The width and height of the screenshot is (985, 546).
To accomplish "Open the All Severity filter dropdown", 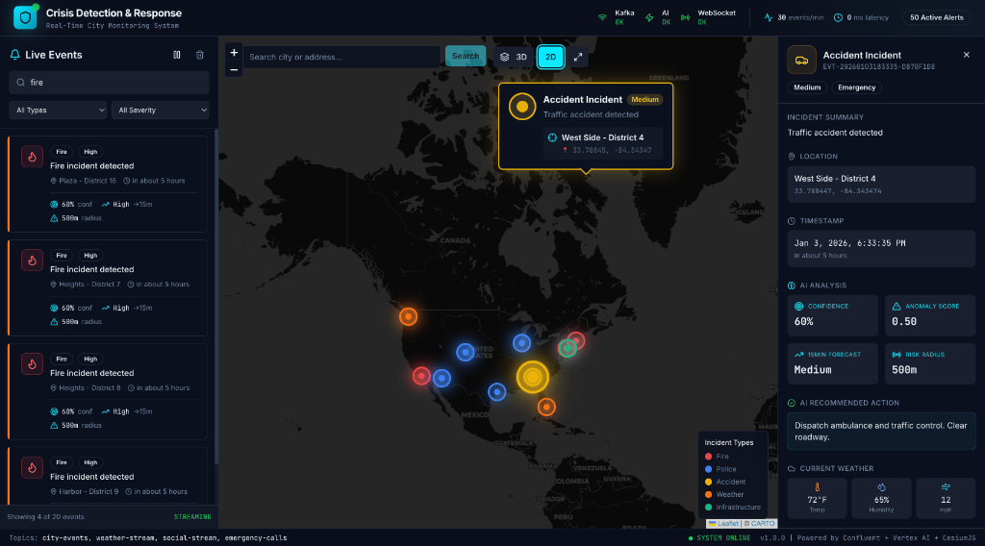I will [160, 111].
